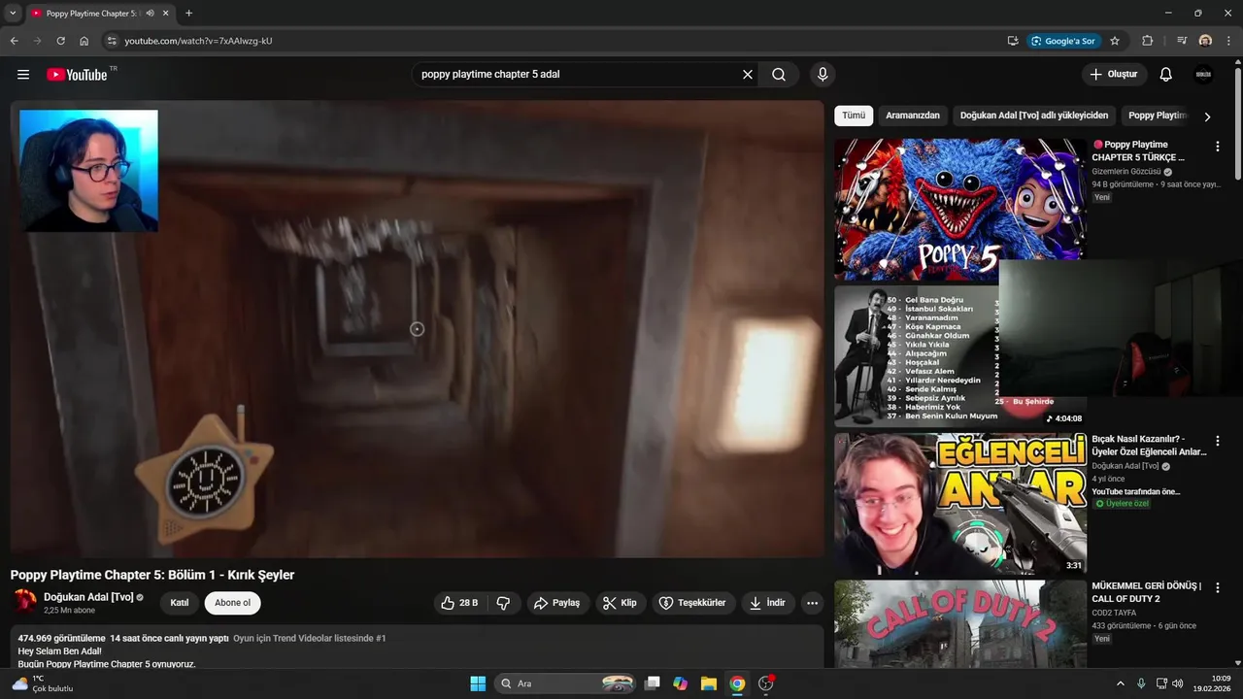Open File Explorer from the taskbar
This screenshot has width=1243, height=699.
709,683
